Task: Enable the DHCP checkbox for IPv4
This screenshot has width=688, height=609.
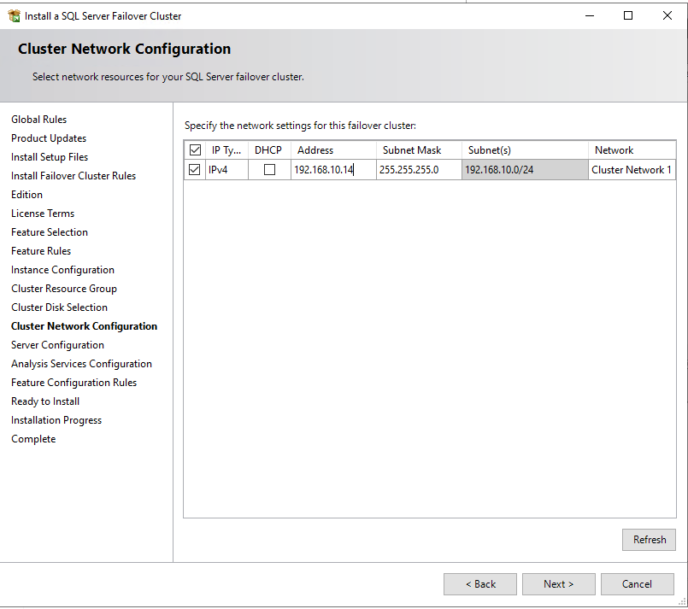Action: point(269,169)
